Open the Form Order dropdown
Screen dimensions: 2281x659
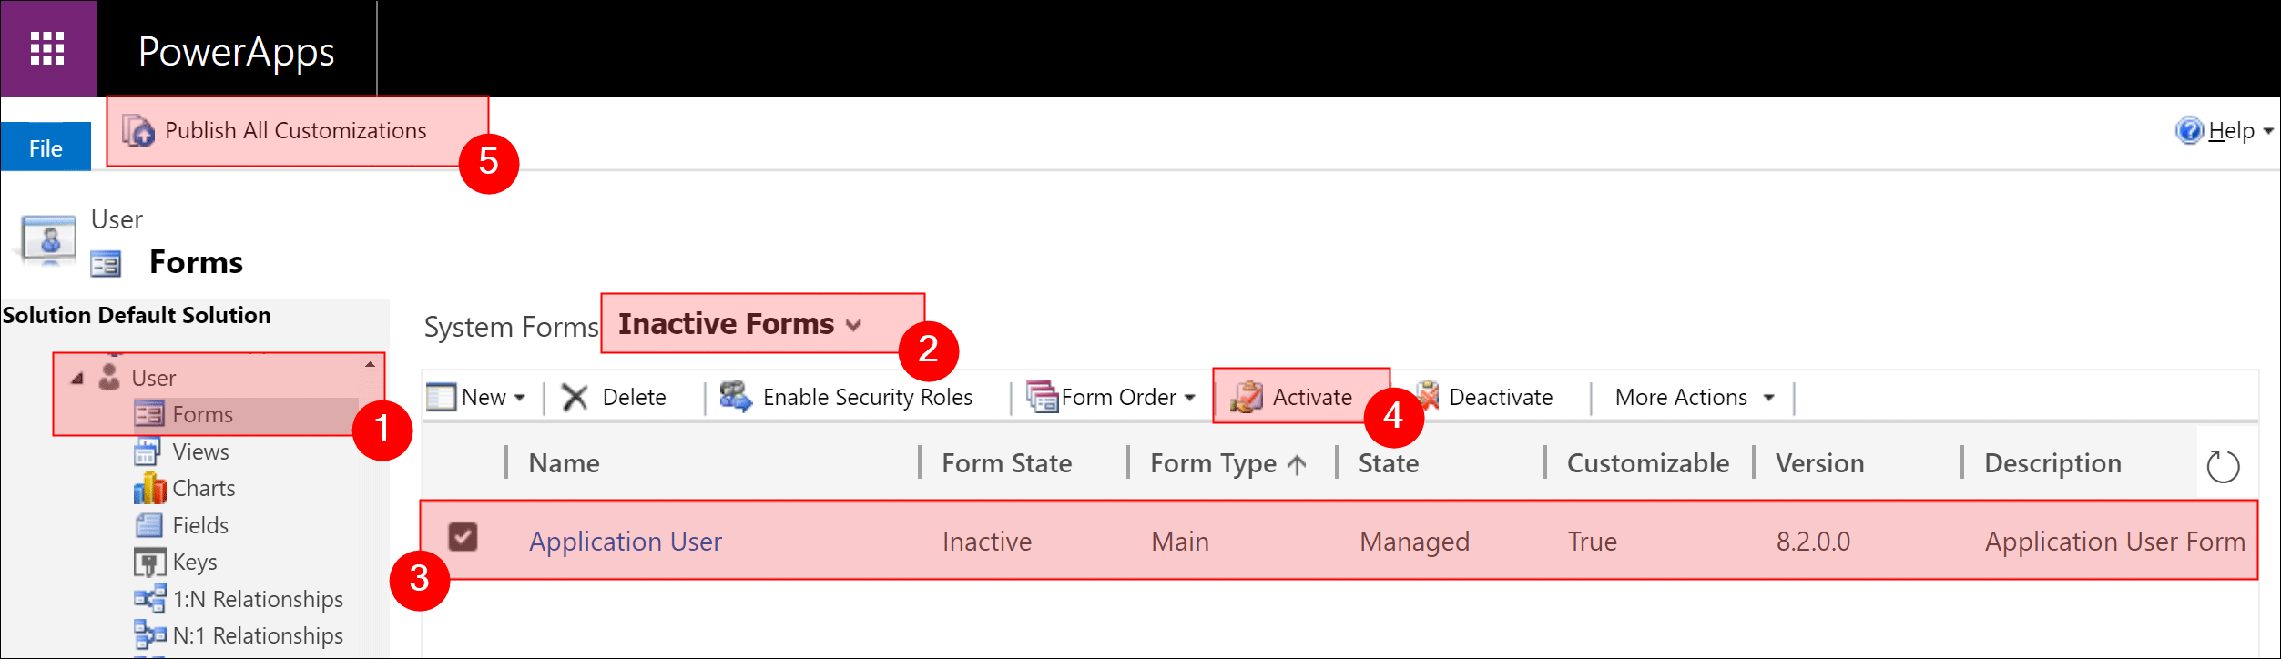[x=1189, y=398]
